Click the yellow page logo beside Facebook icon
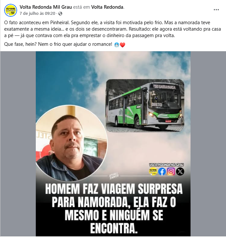Screen dimensions: 226x237 point(153,172)
